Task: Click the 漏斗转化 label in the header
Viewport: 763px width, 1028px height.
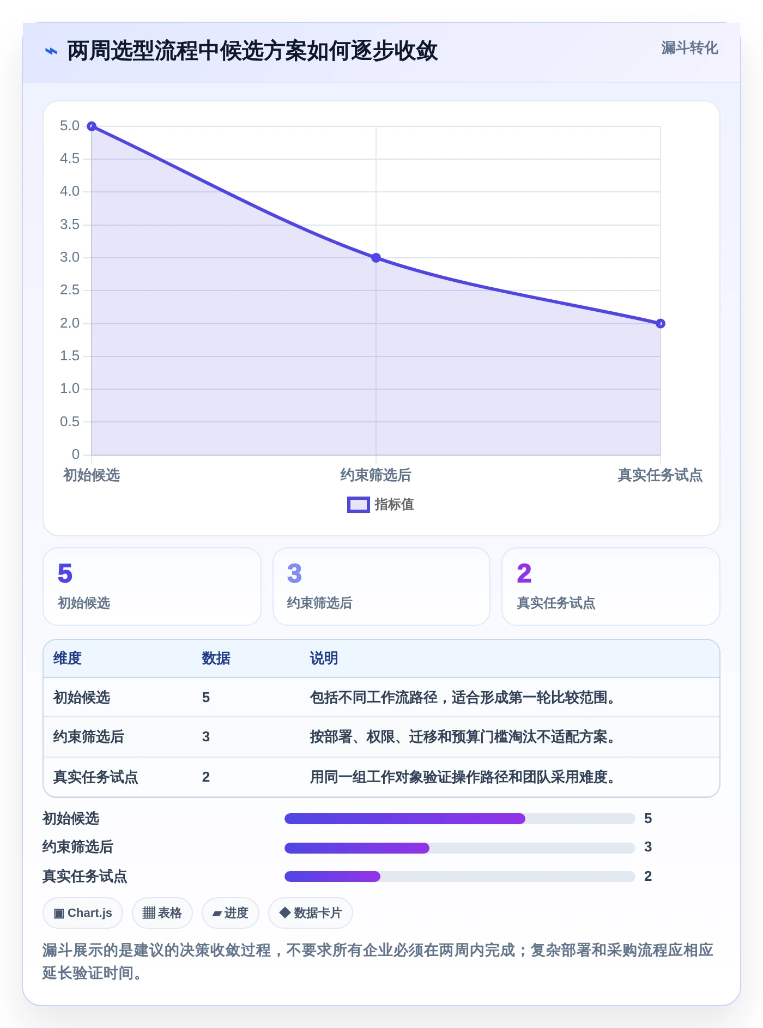Action: click(689, 48)
